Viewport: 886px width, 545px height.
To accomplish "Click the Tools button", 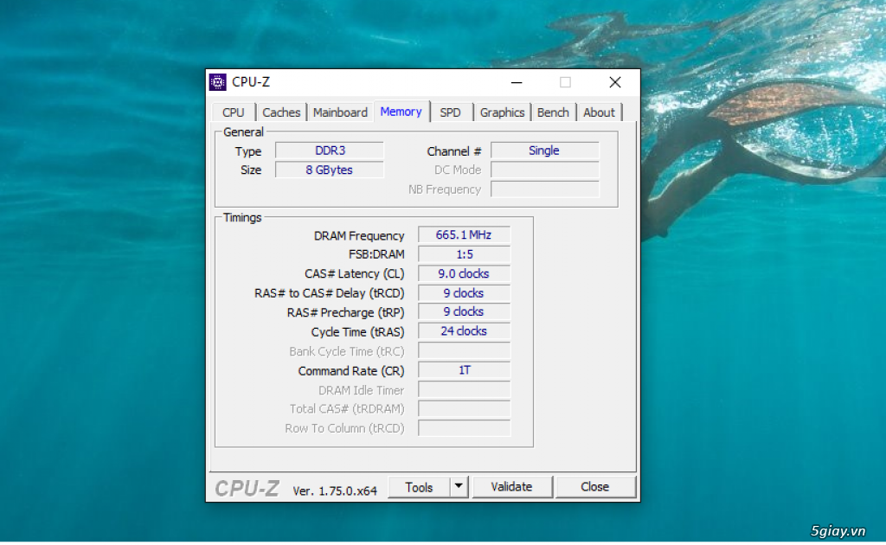I will [419, 487].
